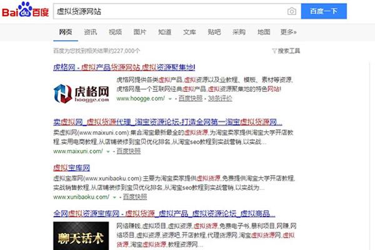Open the 虚拟宝库网 result title
Image resolution: width=375 pixels, height=250 pixels.
click(x=71, y=167)
